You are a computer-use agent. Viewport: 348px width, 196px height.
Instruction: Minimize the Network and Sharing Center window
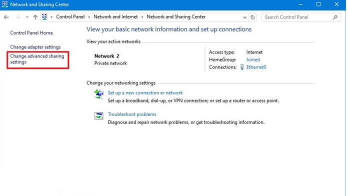tap(300, 4)
